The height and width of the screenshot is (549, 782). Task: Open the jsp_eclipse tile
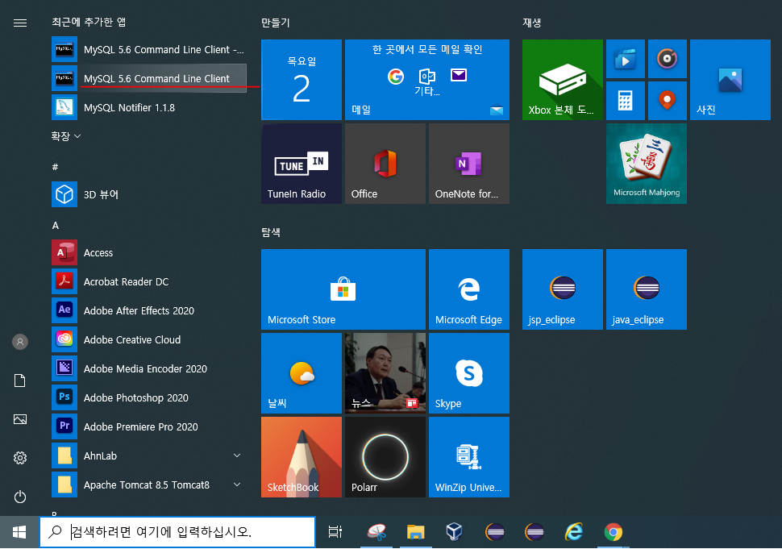coord(562,289)
